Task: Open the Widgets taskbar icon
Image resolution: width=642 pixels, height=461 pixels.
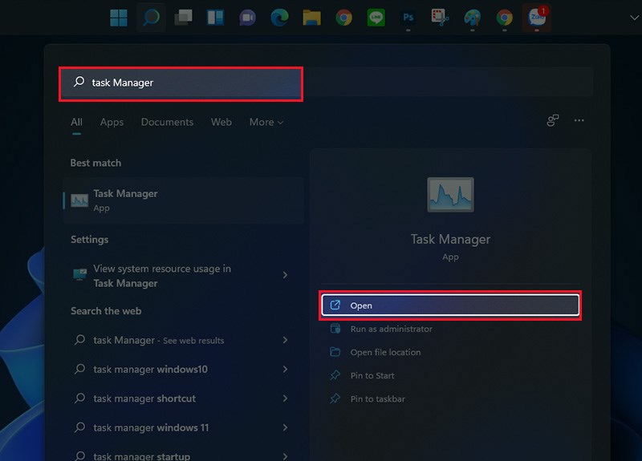Action: [x=215, y=18]
